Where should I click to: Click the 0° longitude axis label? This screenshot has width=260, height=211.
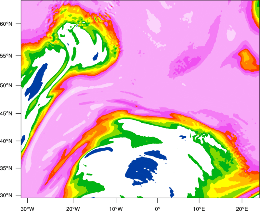click(158, 209)
